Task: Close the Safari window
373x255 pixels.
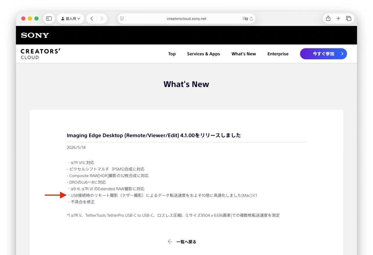Action: click(x=23, y=19)
